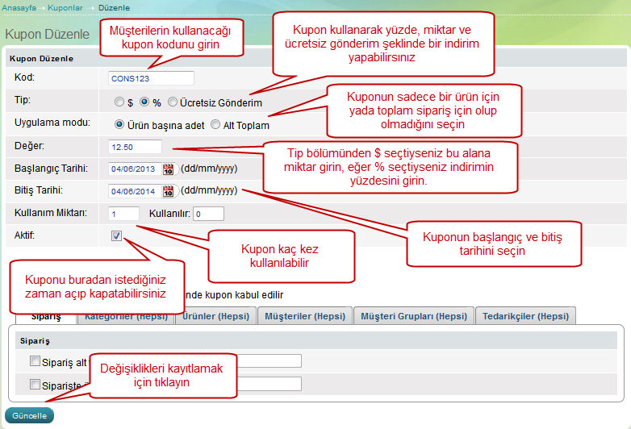The image size is (631, 429).
Task: Tick the second Sipariş row checkbox
Action: coord(35,385)
